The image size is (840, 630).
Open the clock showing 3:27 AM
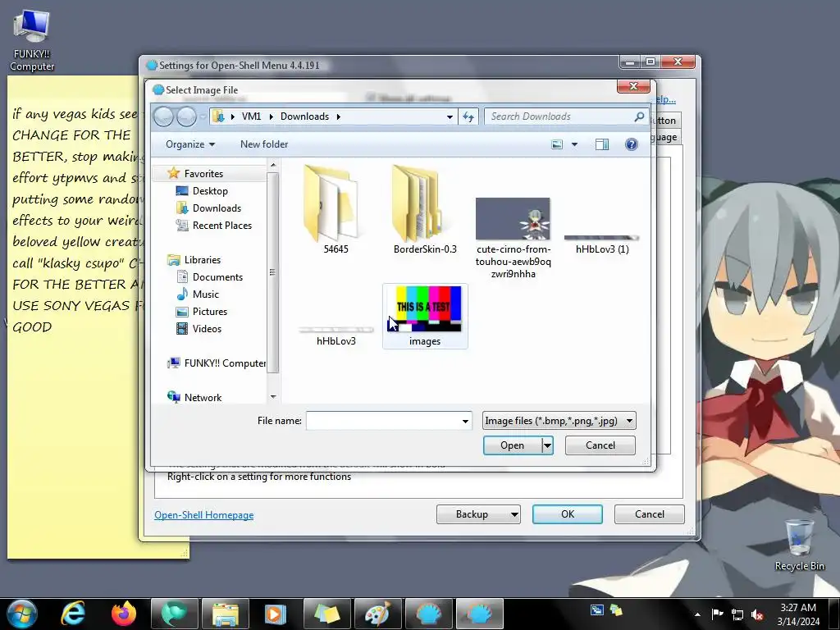pos(797,614)
